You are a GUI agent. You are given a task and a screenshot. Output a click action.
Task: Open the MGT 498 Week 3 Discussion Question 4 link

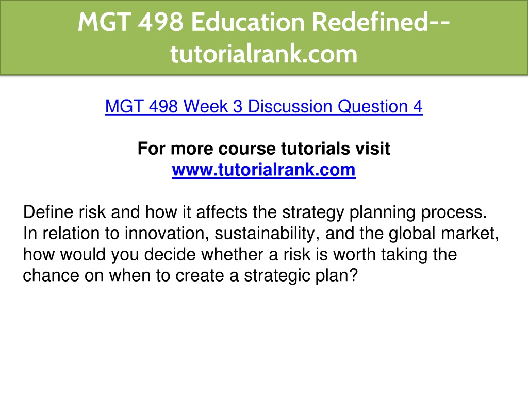263,106
